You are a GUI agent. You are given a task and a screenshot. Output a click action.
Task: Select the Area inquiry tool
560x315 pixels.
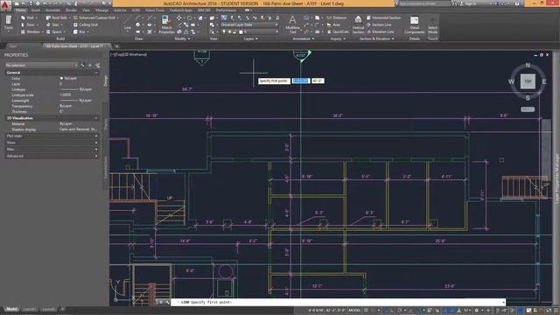pos(333,24)
